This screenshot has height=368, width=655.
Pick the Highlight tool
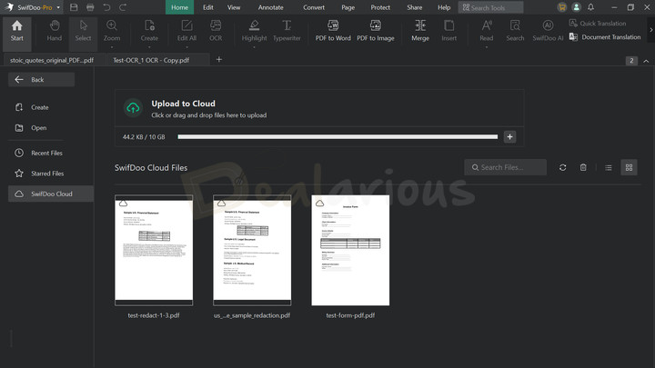(254, 31)
